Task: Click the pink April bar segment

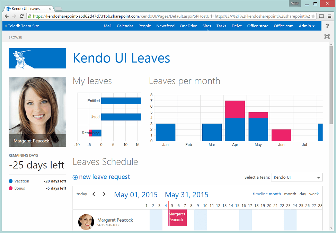Action: click(235, 109)
